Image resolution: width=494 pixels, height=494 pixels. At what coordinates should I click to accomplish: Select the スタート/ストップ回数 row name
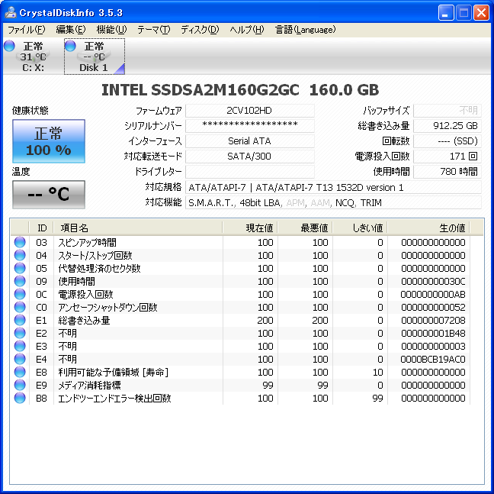[95, 255]
